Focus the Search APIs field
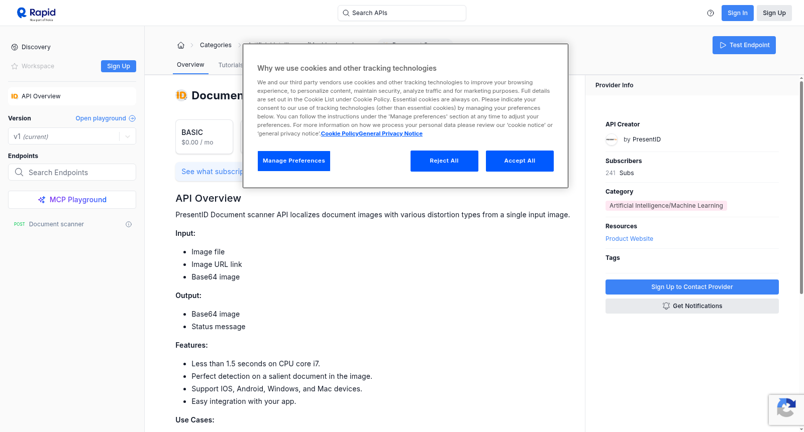Screen dimensions: 804x432 [402, 13]
